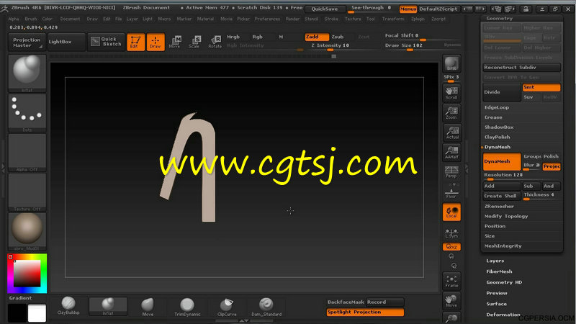Screen dimensions: 576x324
Task: Open the Document menu
Action: click(x=70, y=19)
